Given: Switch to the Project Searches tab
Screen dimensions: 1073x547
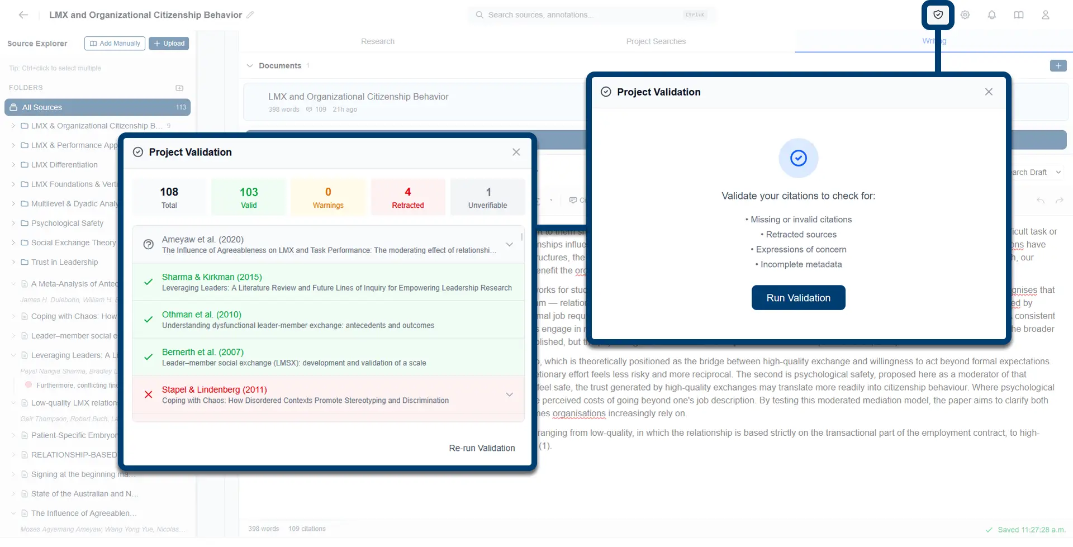Looking at the screenshot, I should 656,41.
